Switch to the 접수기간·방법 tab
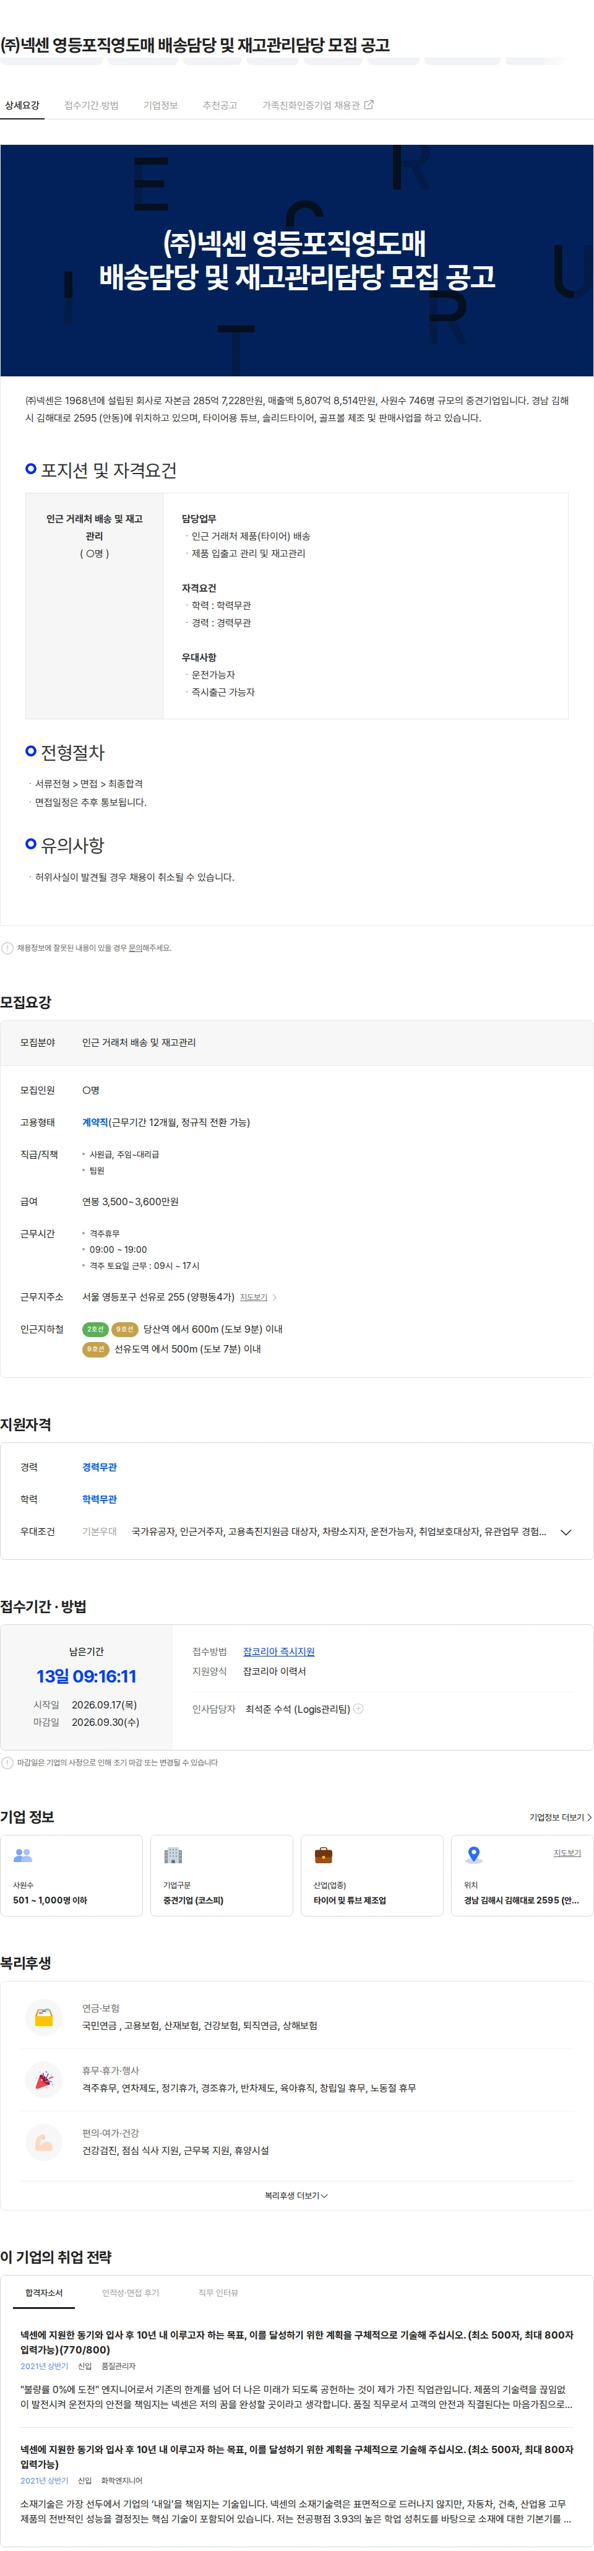This screenshot has height=2551, width=594. click(91, 105)
